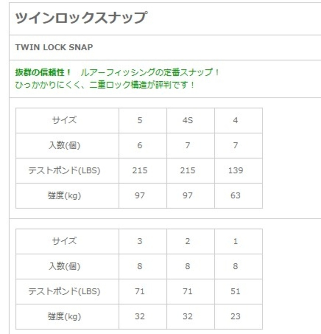This screenshot has width=321, height=334.
Task: Click the 139 test pound value
Action: coord(235,171)
